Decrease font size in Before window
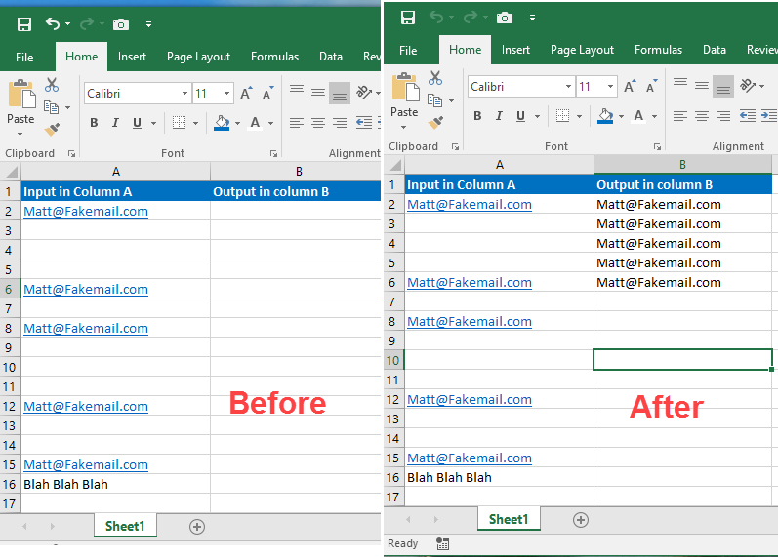Viewport: 778px width, 557px height. (x=267, y=94)
